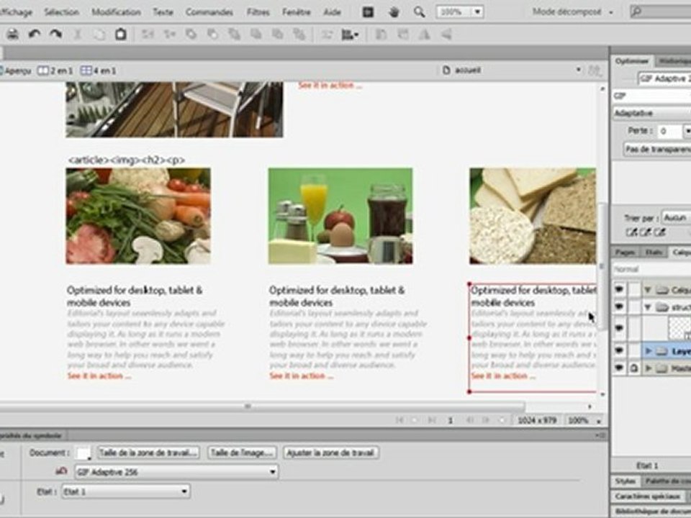
Task: Click the Cut scissors icon
Action: pos(77,35)
